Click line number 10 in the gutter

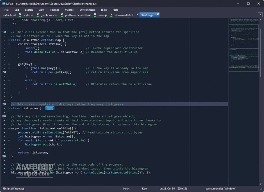[x=4, y=32]
